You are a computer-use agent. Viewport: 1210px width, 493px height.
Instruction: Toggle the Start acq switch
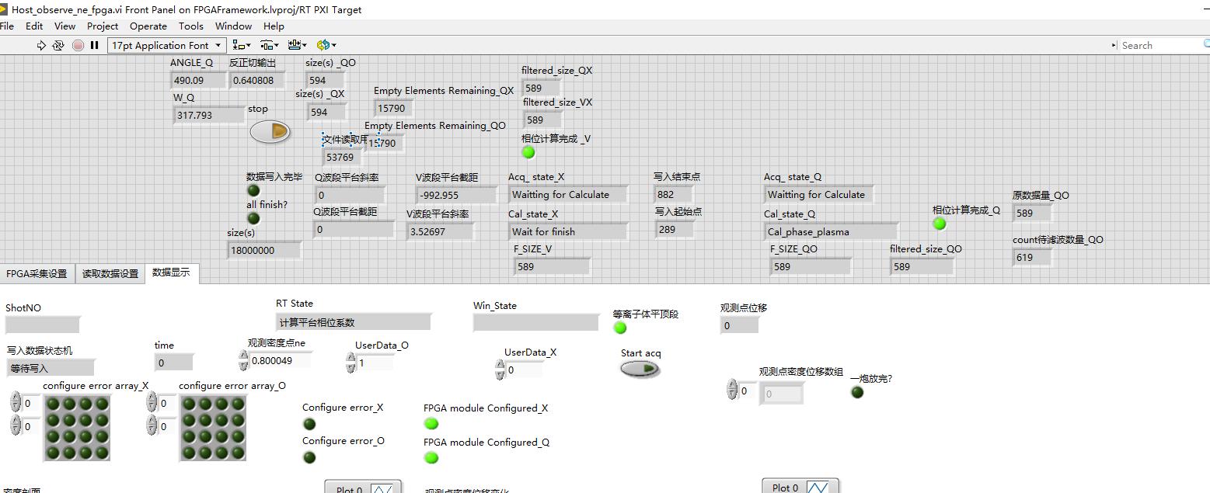pos(640,370)
